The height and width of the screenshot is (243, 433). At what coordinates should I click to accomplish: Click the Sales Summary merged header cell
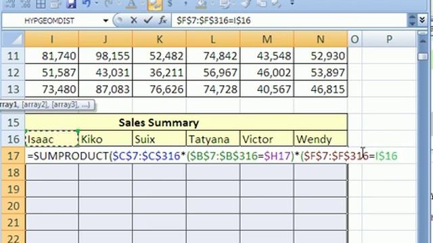click(186, 122)
